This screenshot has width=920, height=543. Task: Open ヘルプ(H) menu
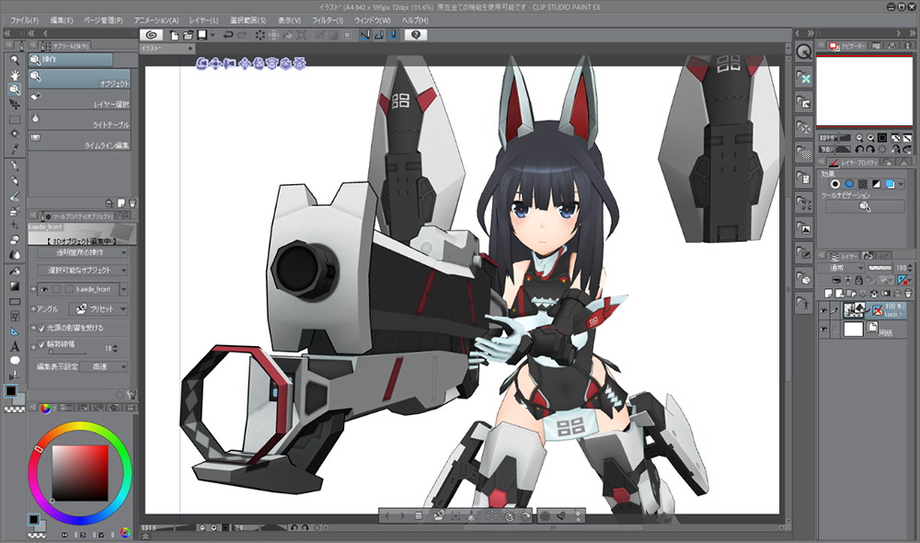coord(415,20)
